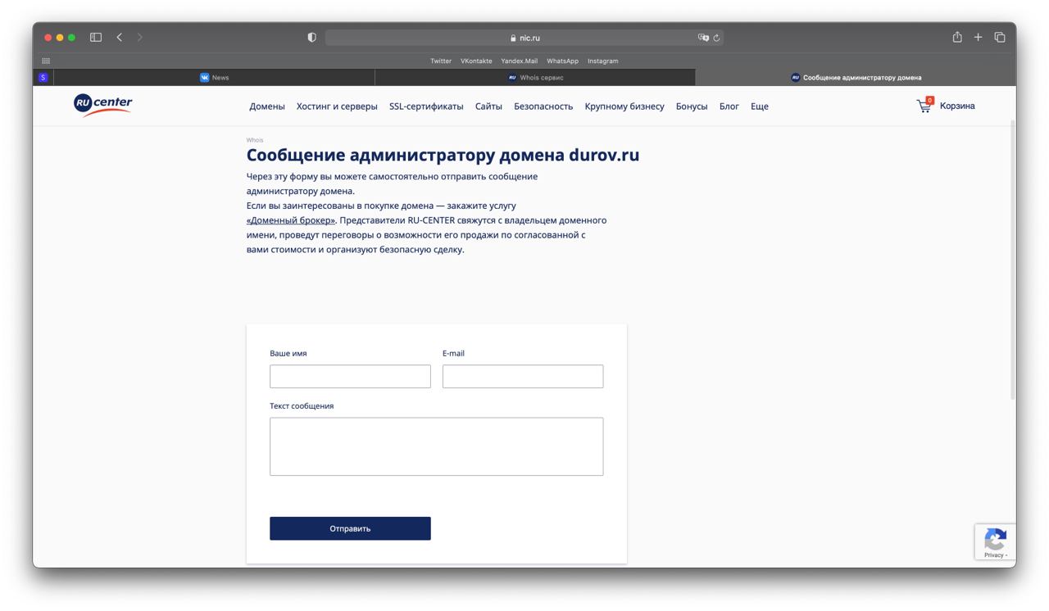Click the Корзина link

coord(957,106)
